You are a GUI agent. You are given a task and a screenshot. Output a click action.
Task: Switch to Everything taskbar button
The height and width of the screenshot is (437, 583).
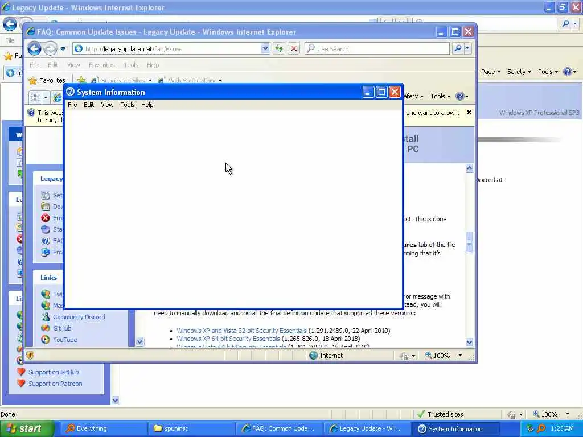tap(103, 428)
